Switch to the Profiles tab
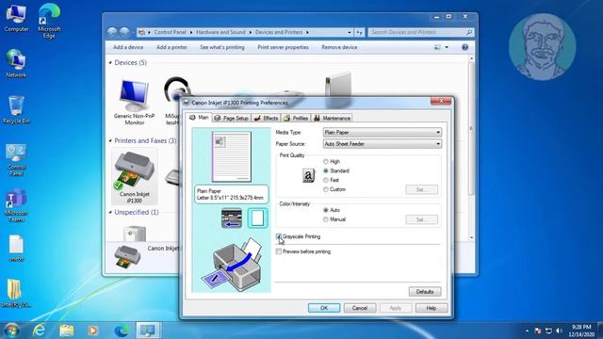Viewport: 603px width, 339px height. click(x=296, y=119)
